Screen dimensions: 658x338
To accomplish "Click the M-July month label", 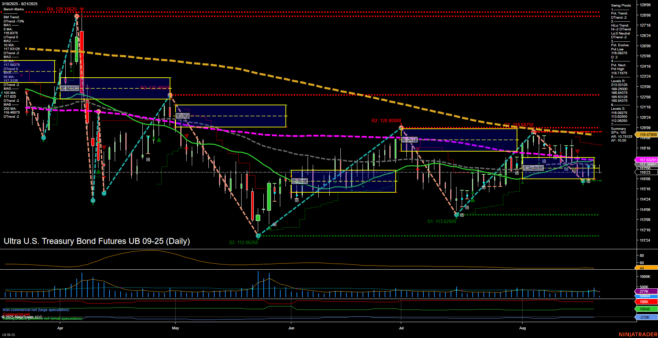I will 410,140.
